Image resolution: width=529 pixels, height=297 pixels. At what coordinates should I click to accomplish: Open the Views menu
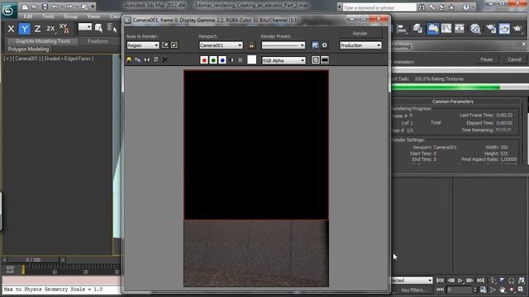click(x=93, y=16)
